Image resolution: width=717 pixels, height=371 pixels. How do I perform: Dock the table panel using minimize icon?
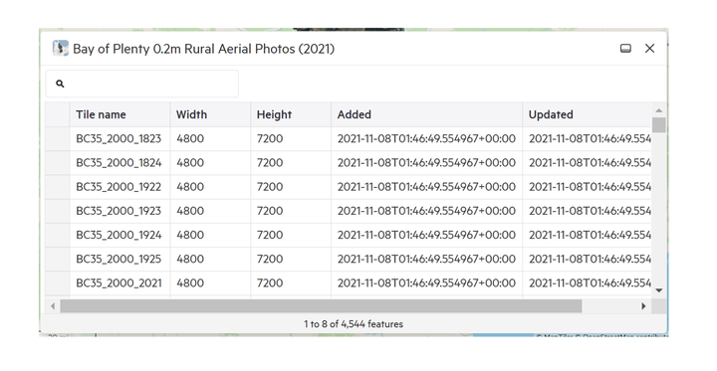click(x=625, y=48)
